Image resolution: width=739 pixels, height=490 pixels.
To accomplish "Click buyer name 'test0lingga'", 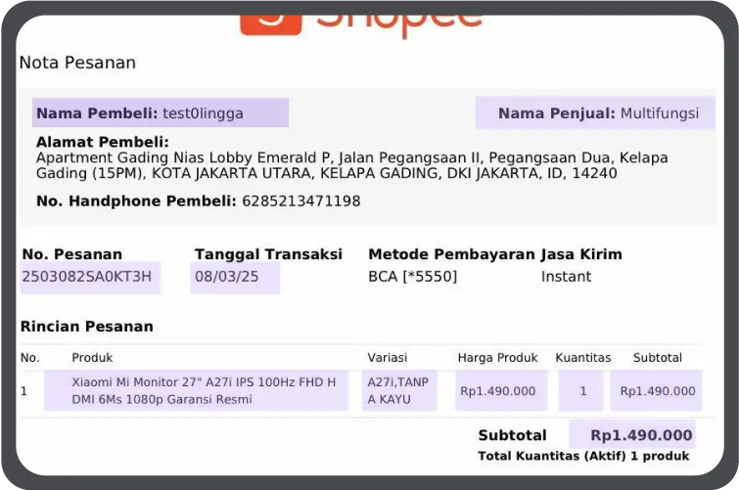I will (204, 113).
